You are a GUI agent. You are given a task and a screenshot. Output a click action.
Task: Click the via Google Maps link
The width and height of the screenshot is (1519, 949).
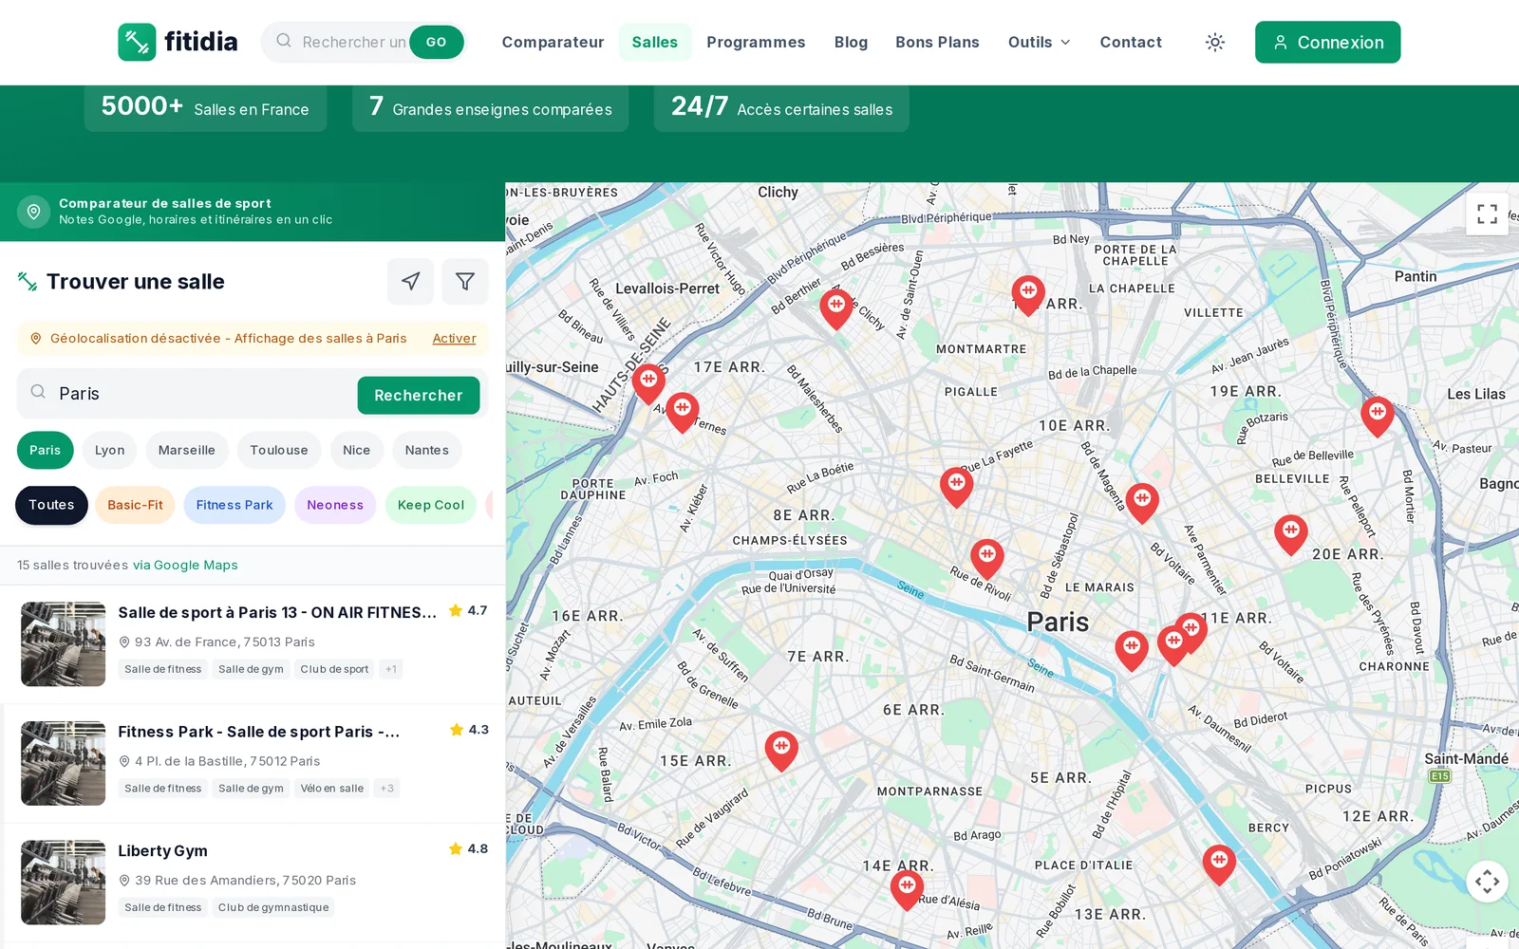185,565
